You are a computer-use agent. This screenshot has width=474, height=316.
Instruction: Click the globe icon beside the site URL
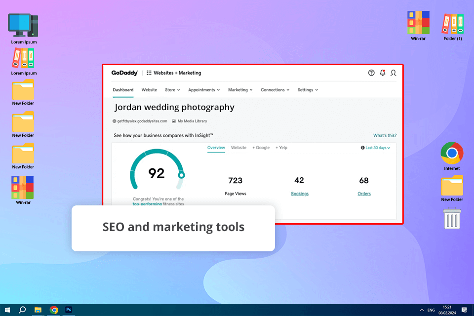(114, 121)
